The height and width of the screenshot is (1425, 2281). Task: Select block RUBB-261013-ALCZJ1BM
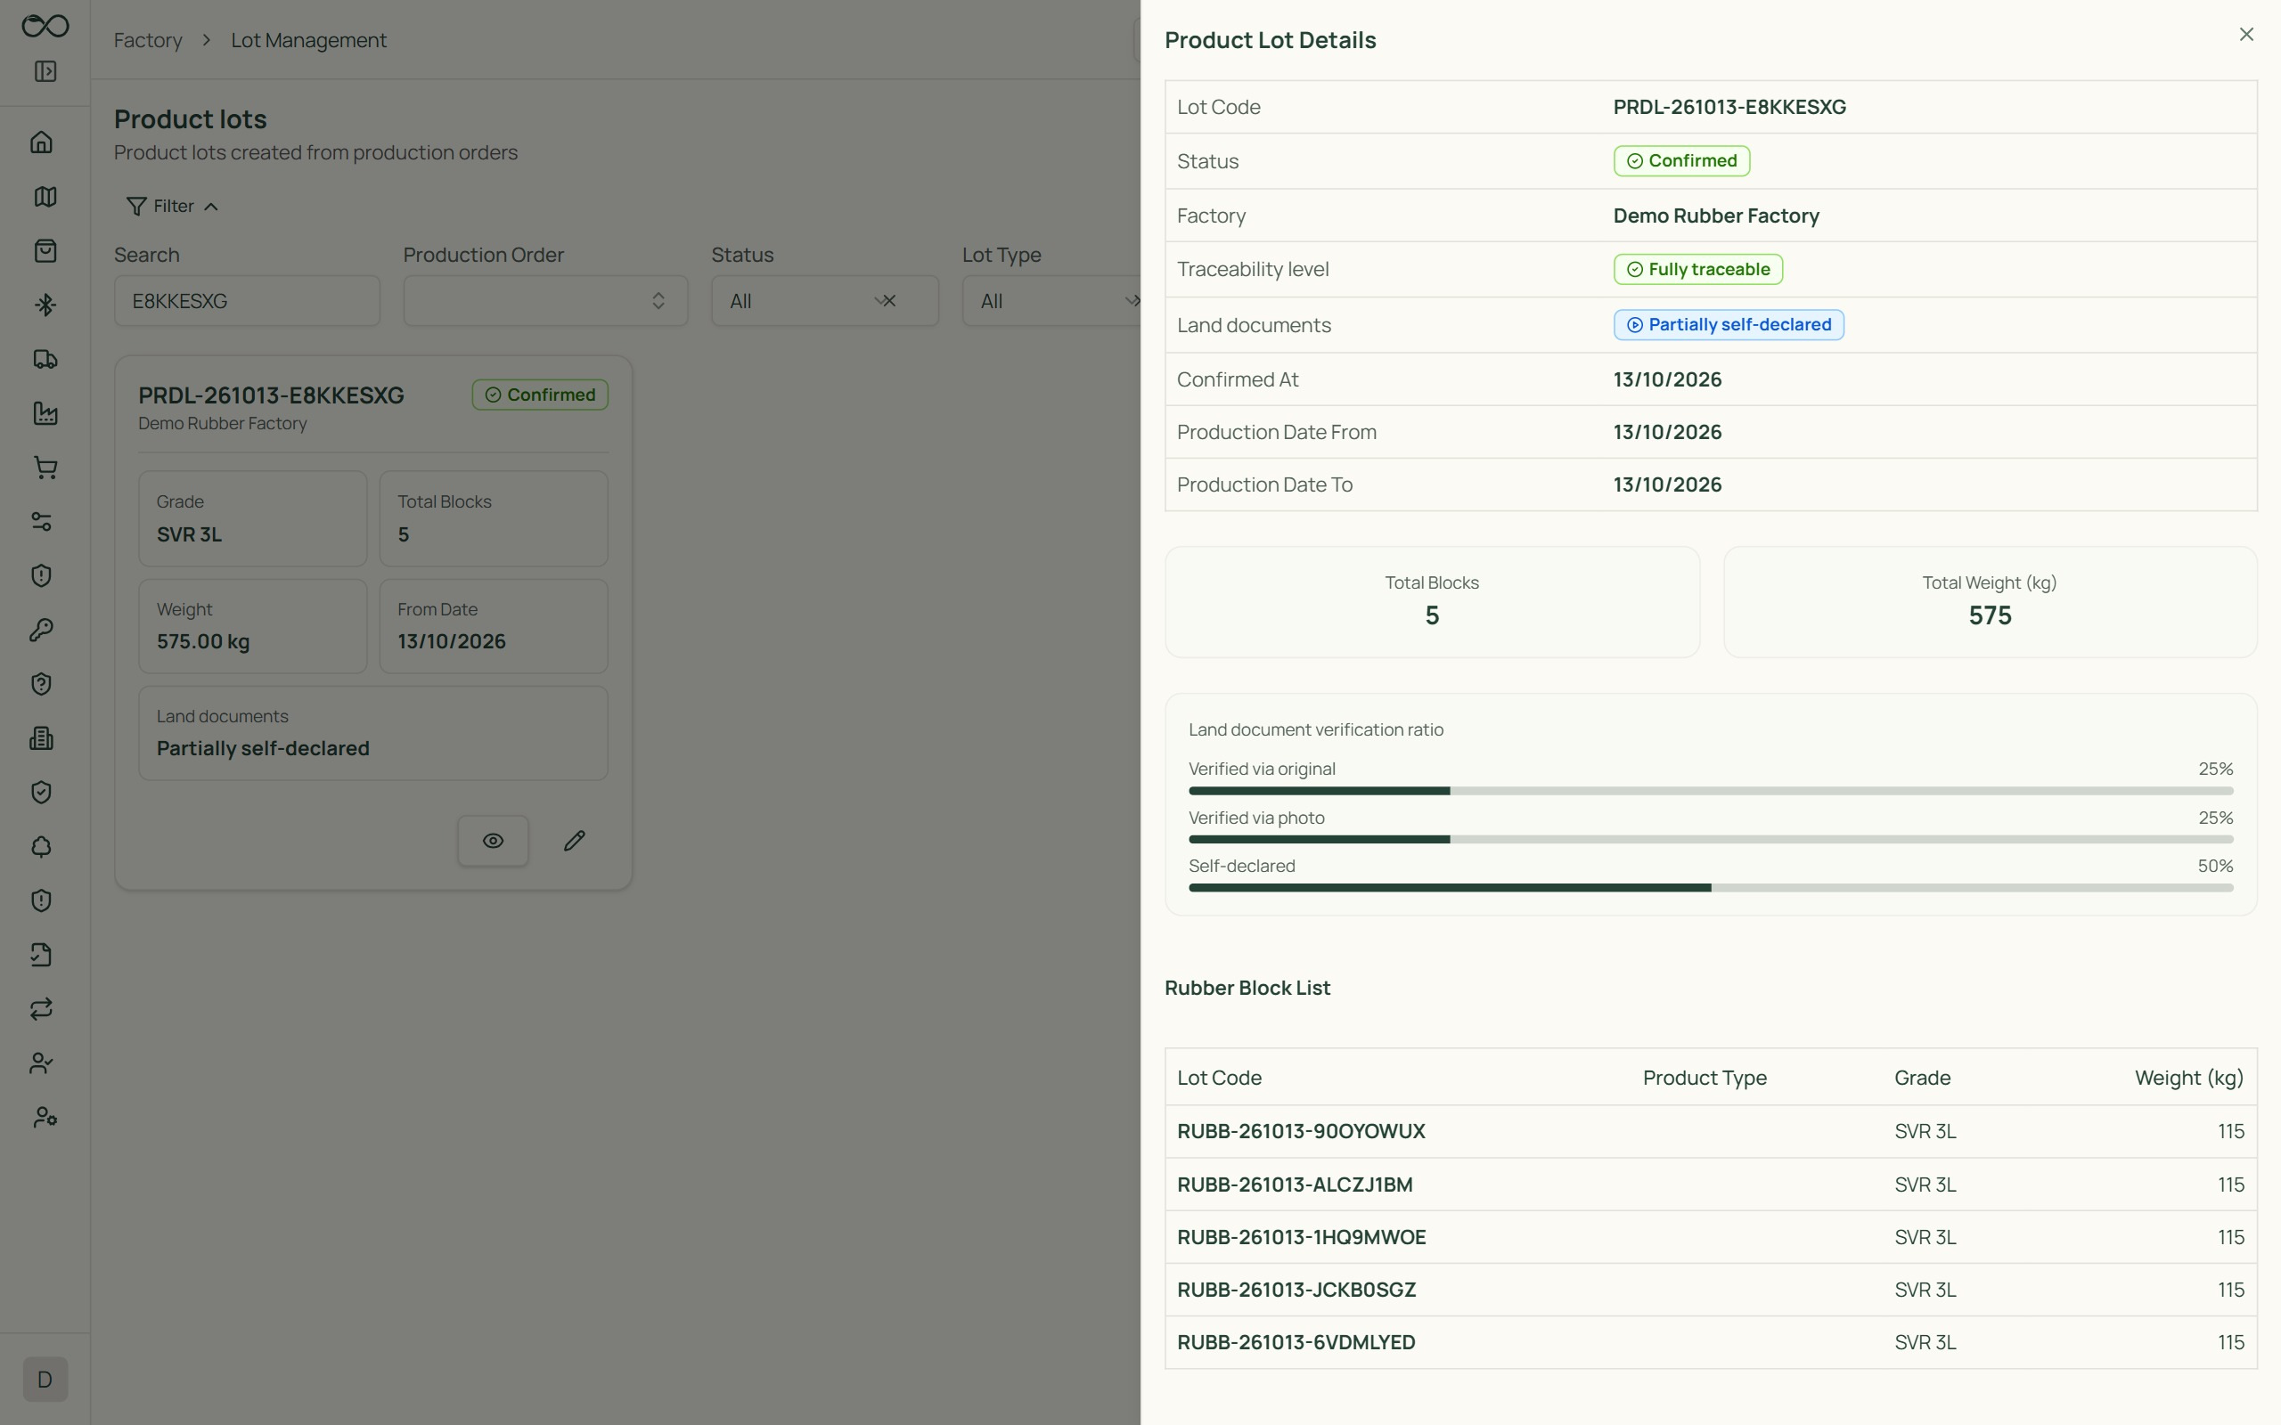1711,1185
